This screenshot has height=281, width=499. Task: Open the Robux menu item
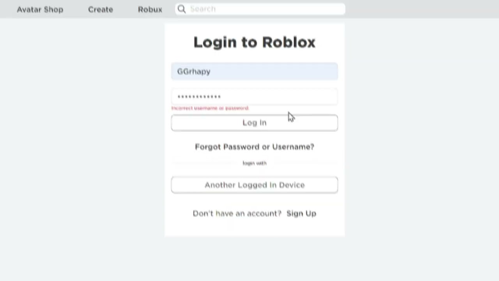click(150, 9)
